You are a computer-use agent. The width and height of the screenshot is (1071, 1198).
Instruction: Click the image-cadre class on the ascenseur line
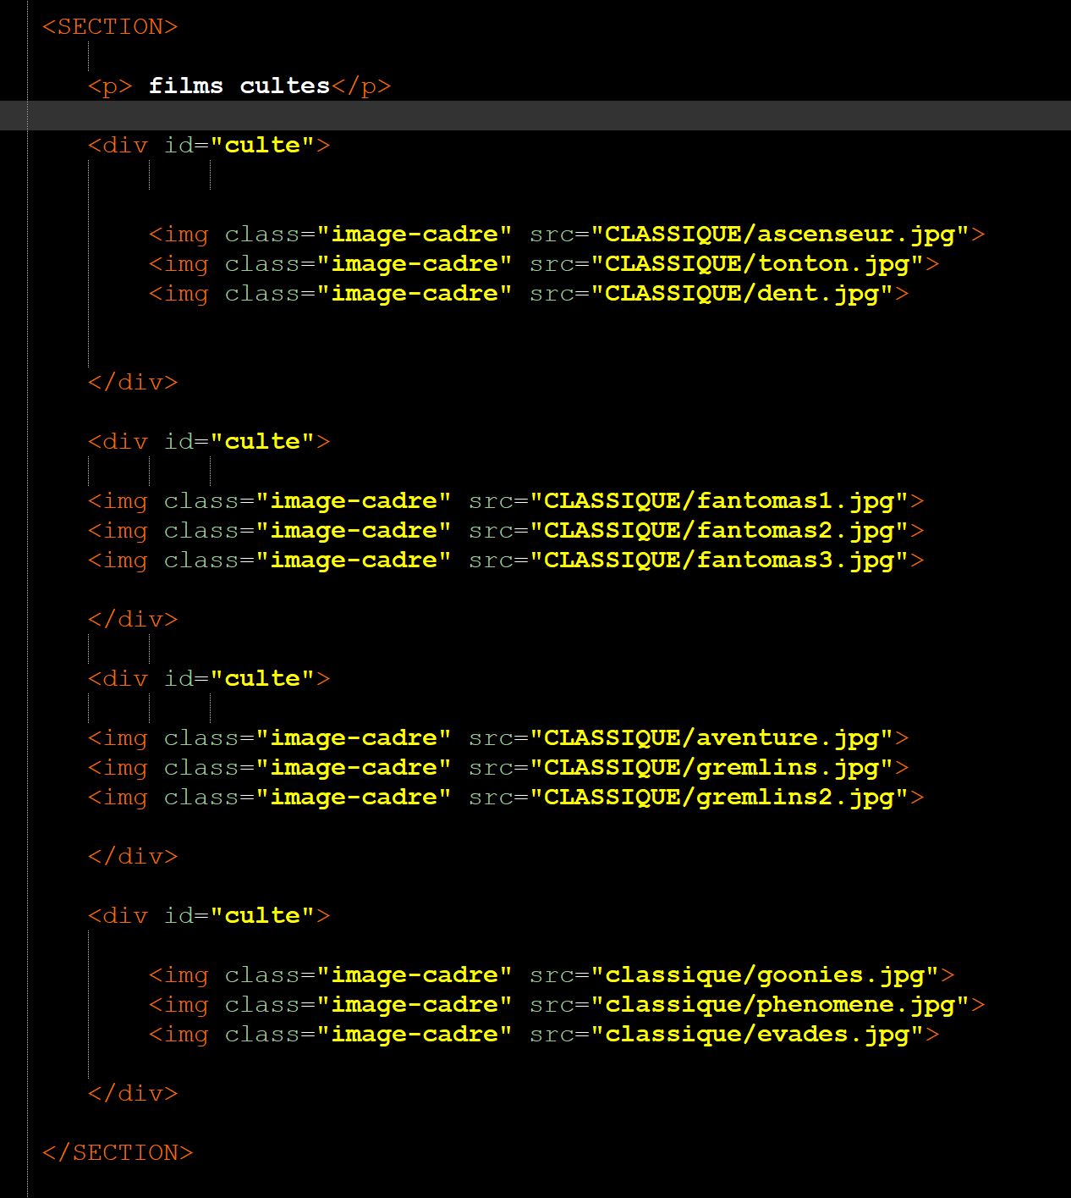(x=414, y=235)
